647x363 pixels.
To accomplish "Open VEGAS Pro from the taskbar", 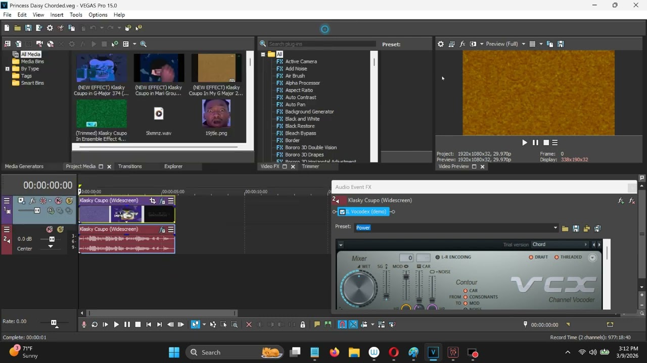I will pos(433,352).
